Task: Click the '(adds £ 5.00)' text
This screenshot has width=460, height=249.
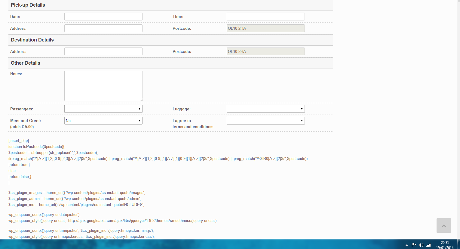Action: [22, 127]
